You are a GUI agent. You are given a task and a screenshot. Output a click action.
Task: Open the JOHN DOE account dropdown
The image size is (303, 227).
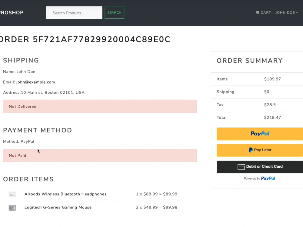285,13
